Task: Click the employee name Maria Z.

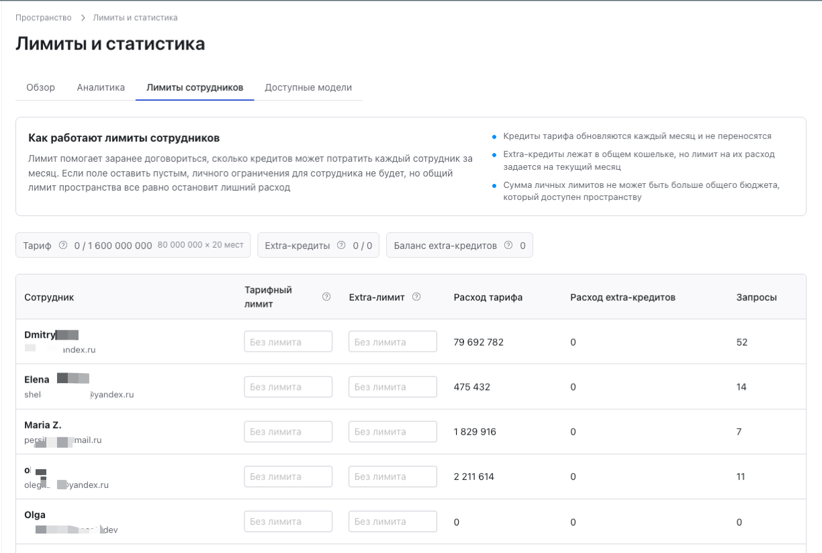Action: [x=43, y=425]
